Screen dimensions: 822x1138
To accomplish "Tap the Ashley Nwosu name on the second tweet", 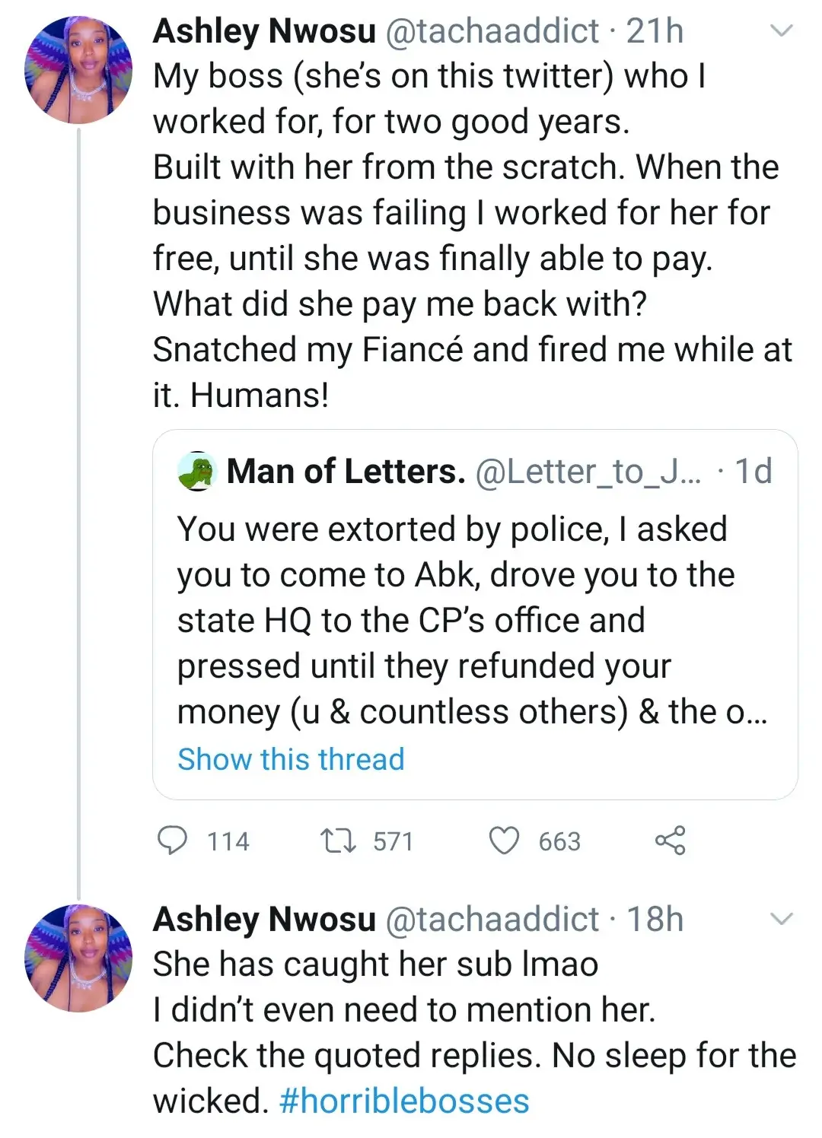I will 264,919.
